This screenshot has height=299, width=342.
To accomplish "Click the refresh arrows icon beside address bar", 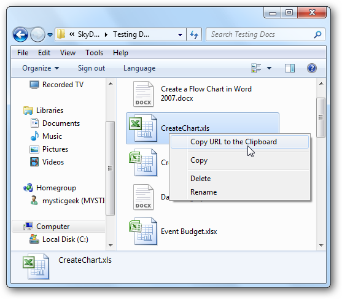I will point(194,34).
